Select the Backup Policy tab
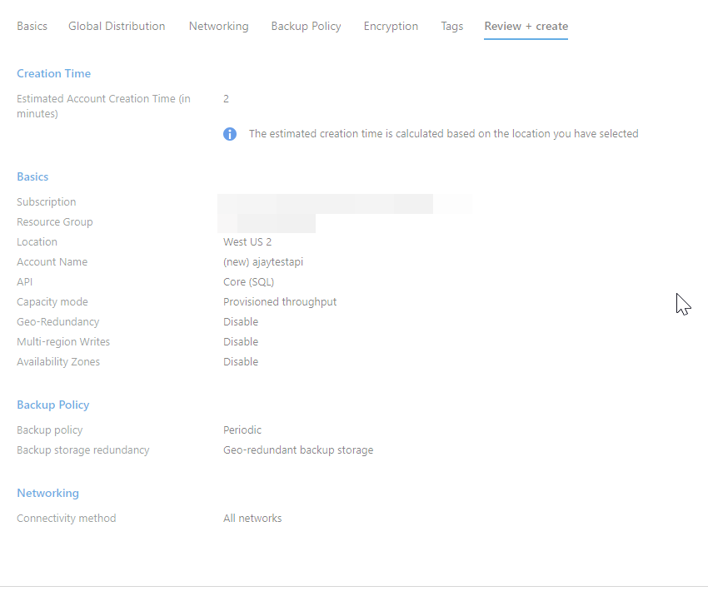708x601 pixels. tap(306, 26)
